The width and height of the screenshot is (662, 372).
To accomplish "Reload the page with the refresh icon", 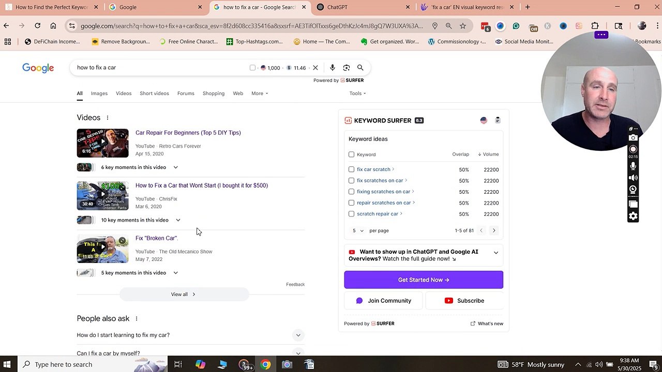I will pyautogui.click(x=37, y=26).
